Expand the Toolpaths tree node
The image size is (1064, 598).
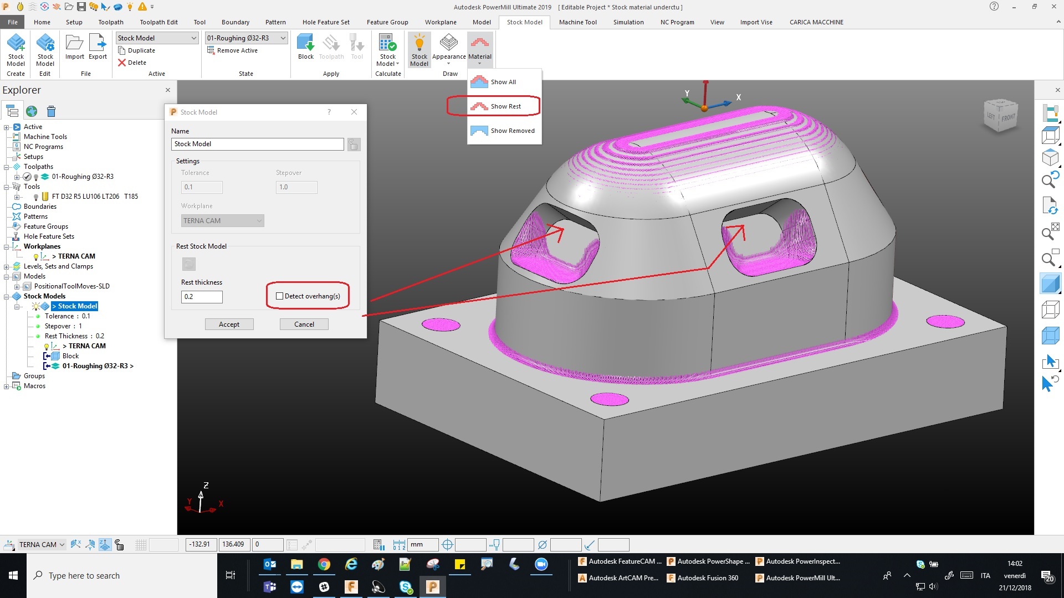point(7,166)
